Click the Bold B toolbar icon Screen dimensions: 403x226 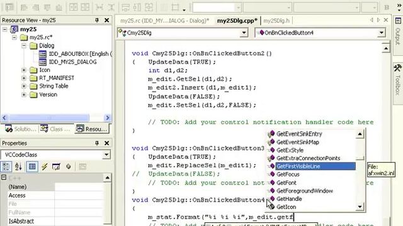pos(387,8)
